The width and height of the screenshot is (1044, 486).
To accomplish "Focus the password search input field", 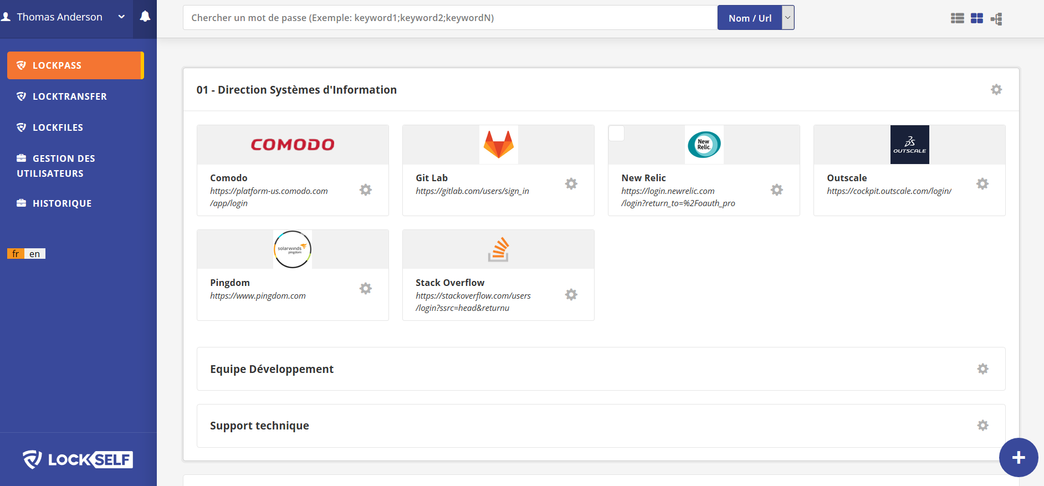I will pos(449,18).
